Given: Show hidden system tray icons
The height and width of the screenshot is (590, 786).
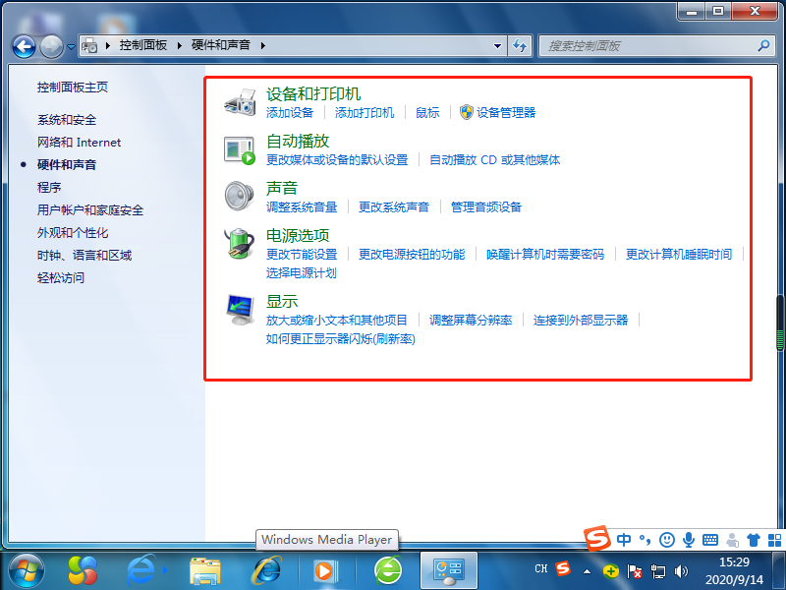Looking at the screenshot, I should (587, 570).
